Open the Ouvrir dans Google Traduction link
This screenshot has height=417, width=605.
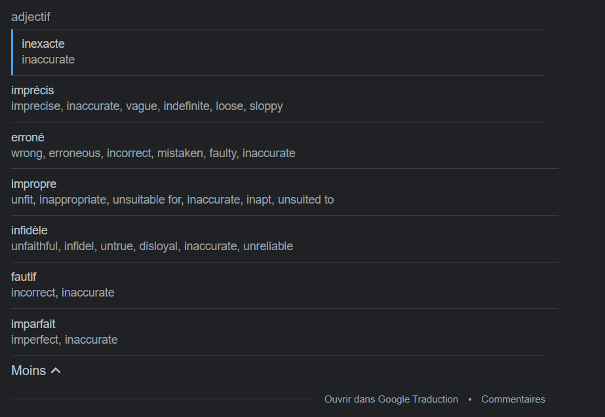(x=391, y=399)
